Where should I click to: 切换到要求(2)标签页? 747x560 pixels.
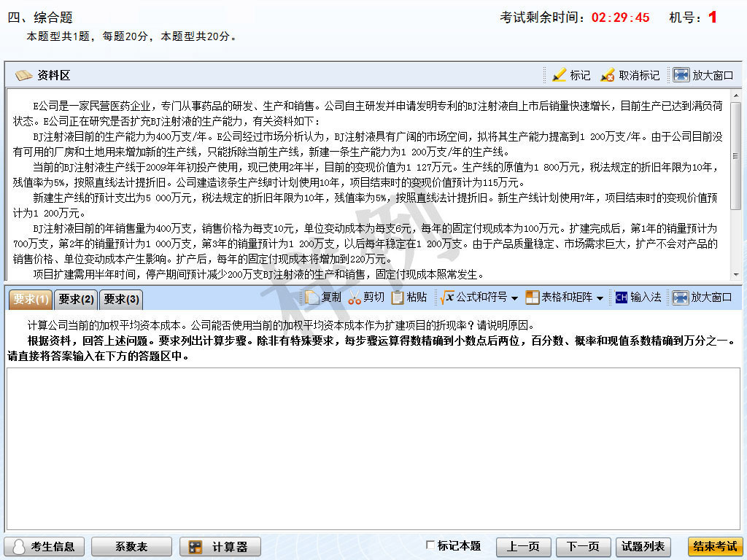point(75,299)
